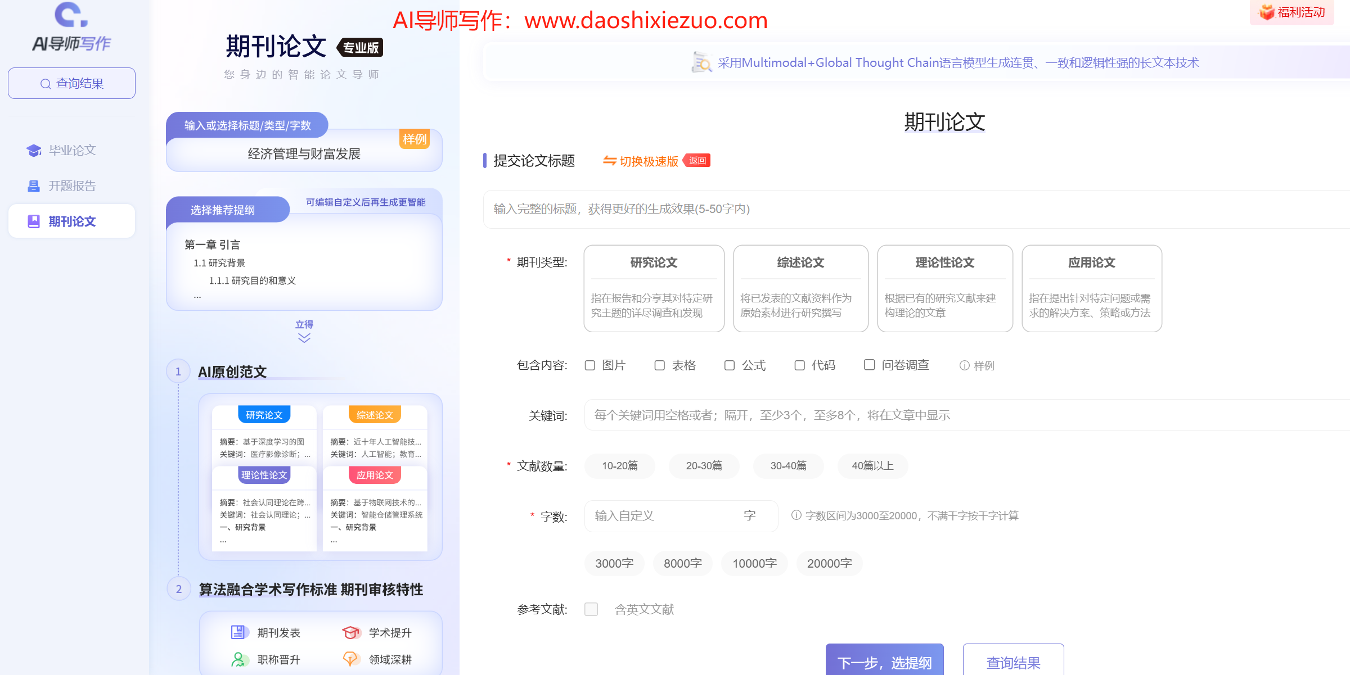Click the info icon next to 样例
The height and width of the screenshot is (675, 1350).
click(964, 365)
